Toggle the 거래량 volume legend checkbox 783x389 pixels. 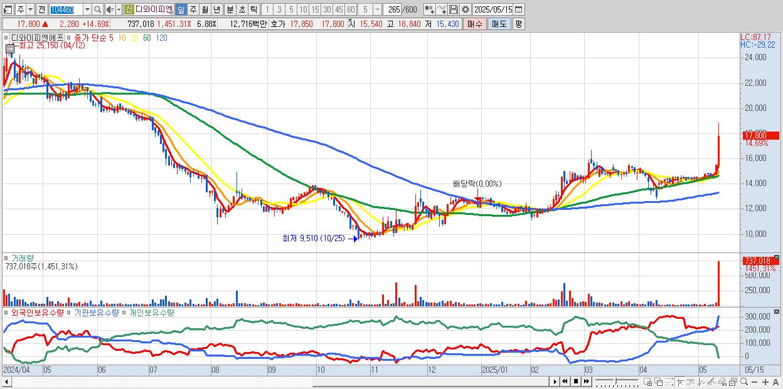point(6,258)
